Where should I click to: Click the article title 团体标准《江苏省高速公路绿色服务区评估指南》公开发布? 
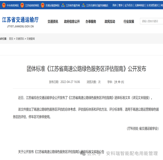tap(87, 69)
